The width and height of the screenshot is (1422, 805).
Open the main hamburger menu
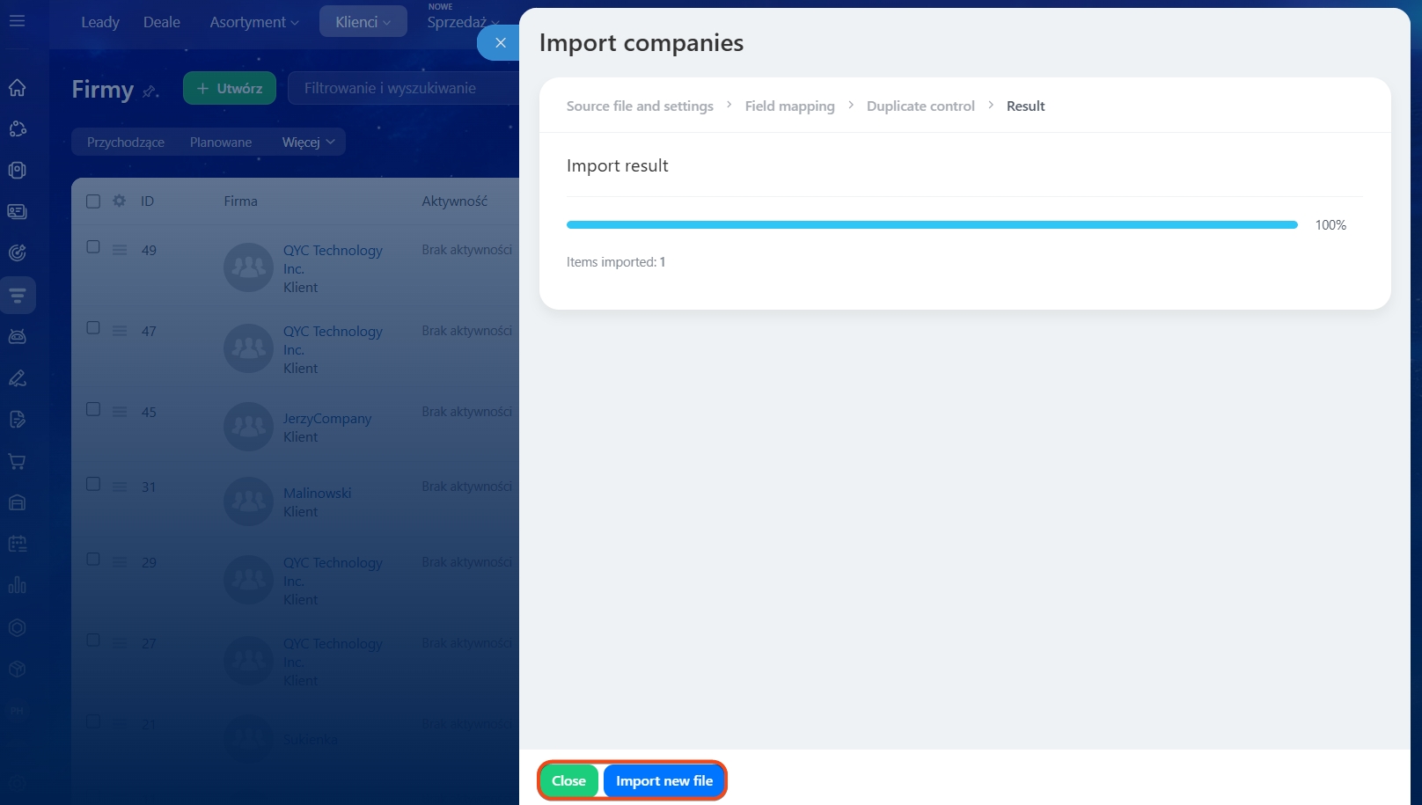[17, 20]
